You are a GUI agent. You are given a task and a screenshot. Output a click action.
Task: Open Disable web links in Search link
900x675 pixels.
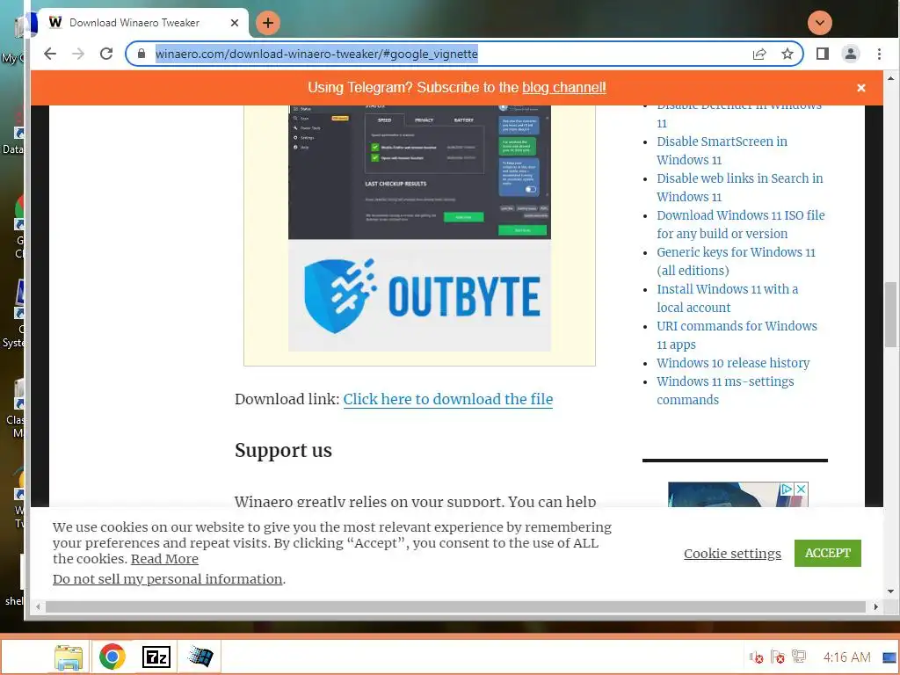(740, 187)
